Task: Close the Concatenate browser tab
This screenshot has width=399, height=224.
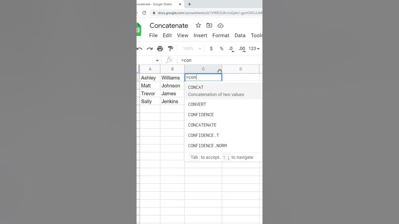Action: coord(180,4)
